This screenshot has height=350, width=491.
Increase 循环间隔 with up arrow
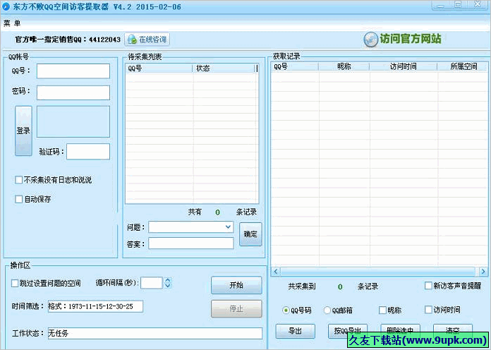click(168, 280)
